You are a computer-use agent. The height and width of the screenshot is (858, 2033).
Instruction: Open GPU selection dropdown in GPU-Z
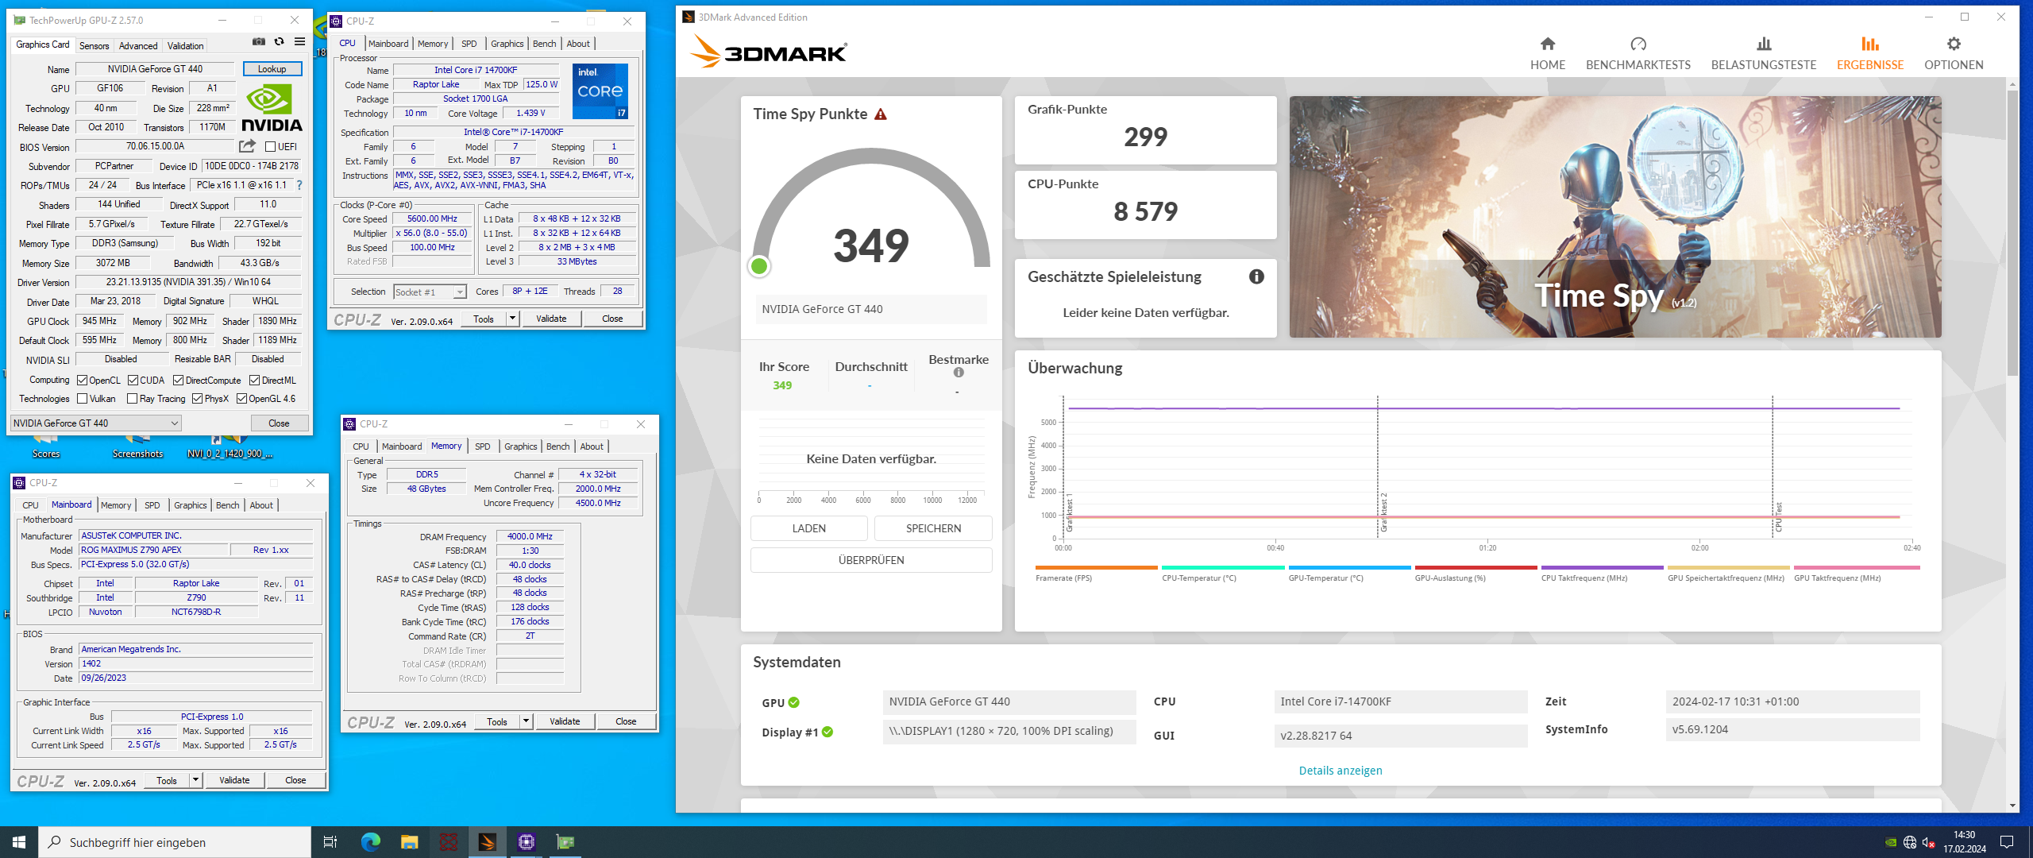click(96, 423)
